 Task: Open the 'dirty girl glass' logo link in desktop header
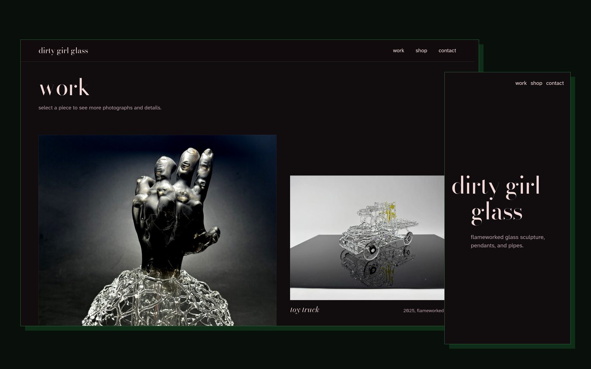click(x=63, y=51)
